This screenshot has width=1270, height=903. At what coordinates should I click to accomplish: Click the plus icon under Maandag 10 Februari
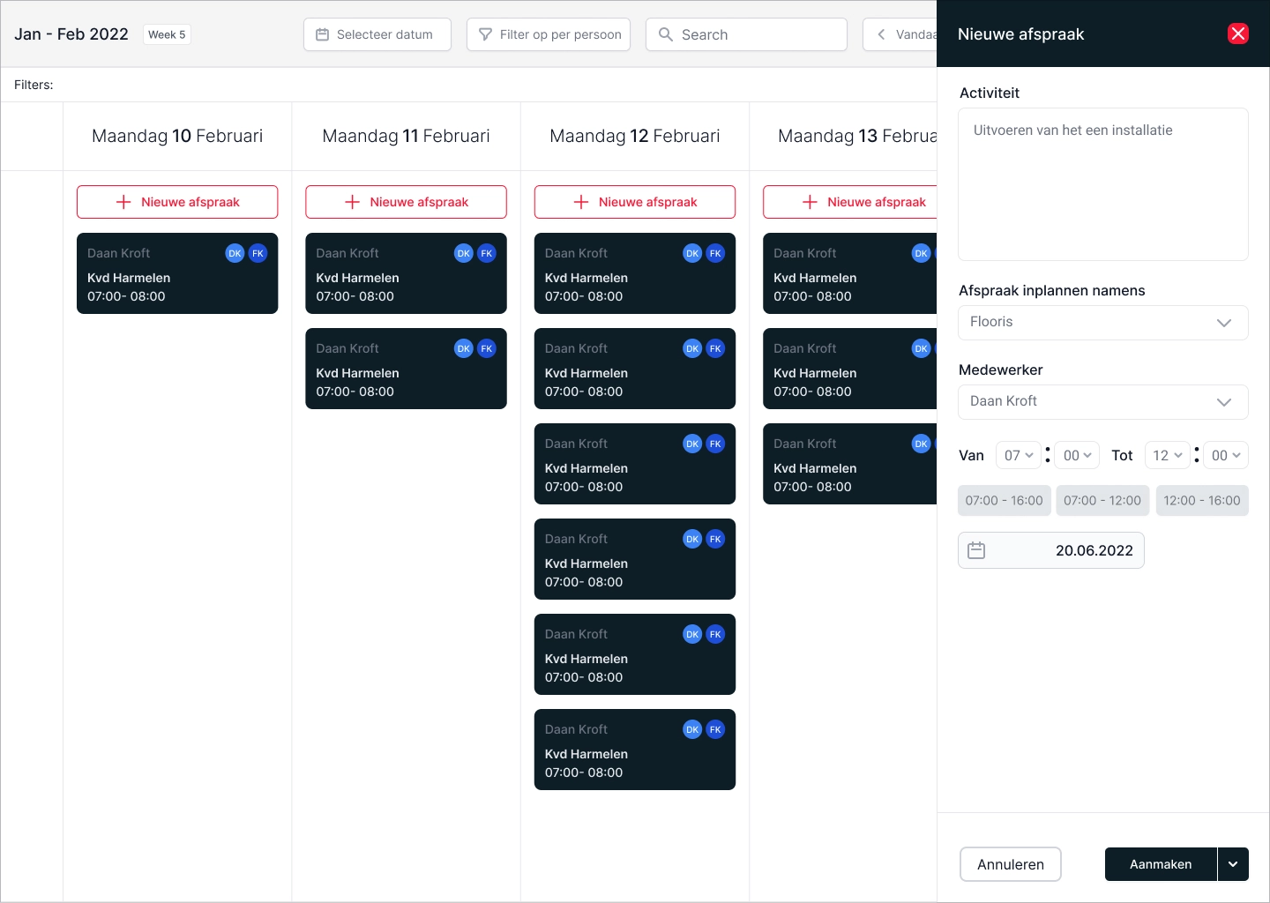coord(123,202)
